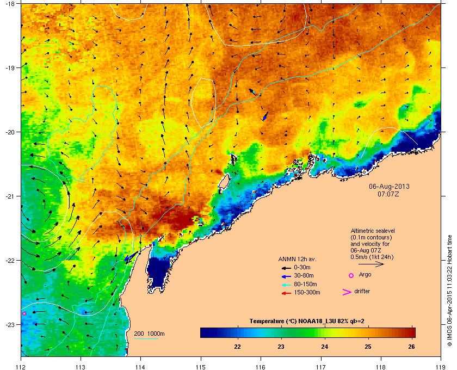This screenshot has height=370, width=457.
Task: Click the vertical IMOS copyright timestamp text
Action: click(x=449, y=291)
